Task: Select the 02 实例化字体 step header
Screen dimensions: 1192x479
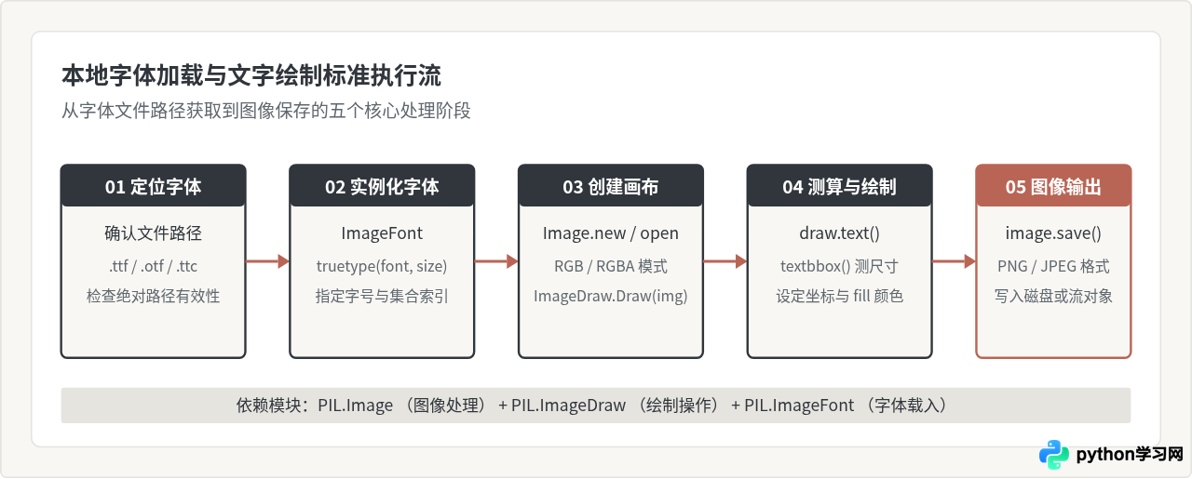Action: [382, 186]
